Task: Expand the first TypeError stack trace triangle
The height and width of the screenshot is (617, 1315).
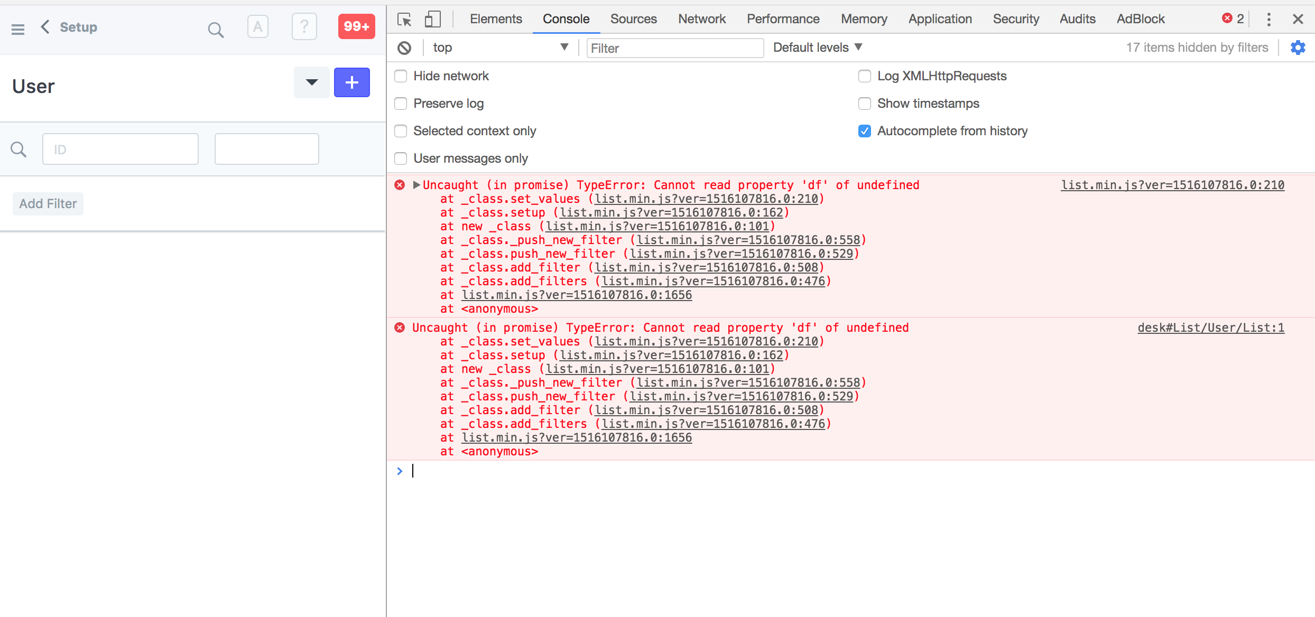Action: (416, 185)
